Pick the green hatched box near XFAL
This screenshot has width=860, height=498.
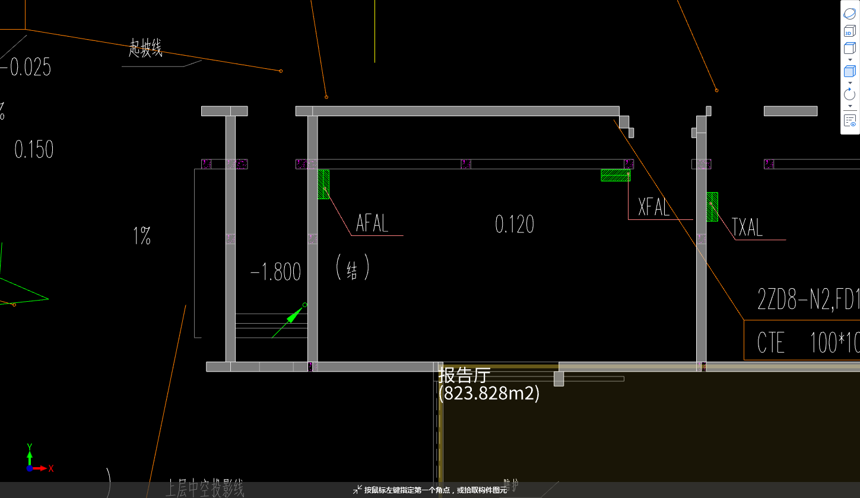click(x=615, y=175)
